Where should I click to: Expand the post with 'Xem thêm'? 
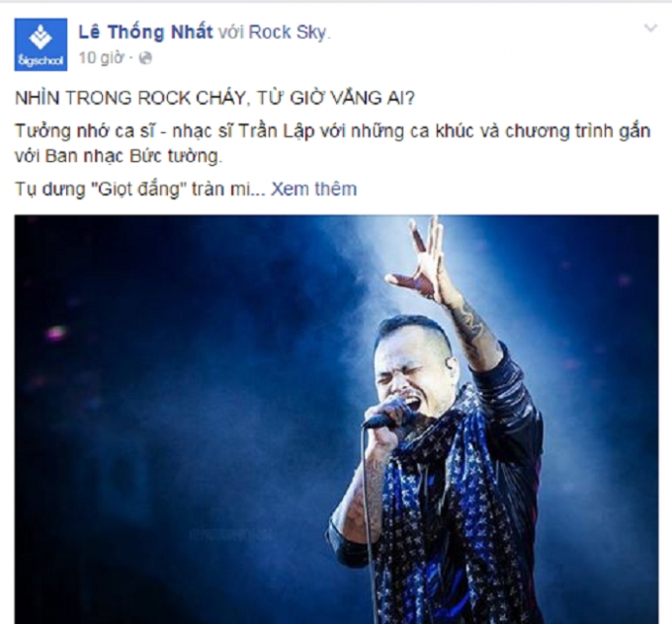click(x=313, y=189)
